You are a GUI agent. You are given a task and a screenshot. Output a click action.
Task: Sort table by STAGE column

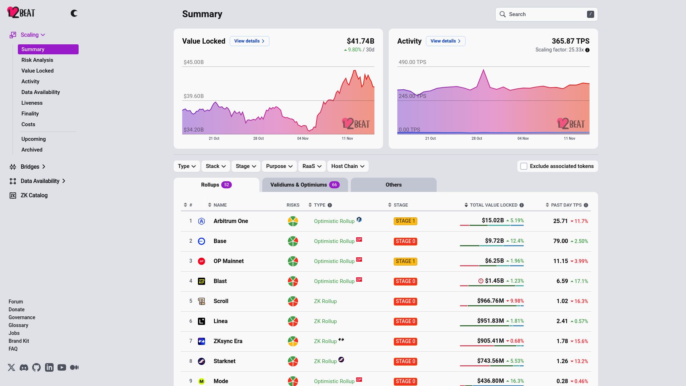(398, 205)
